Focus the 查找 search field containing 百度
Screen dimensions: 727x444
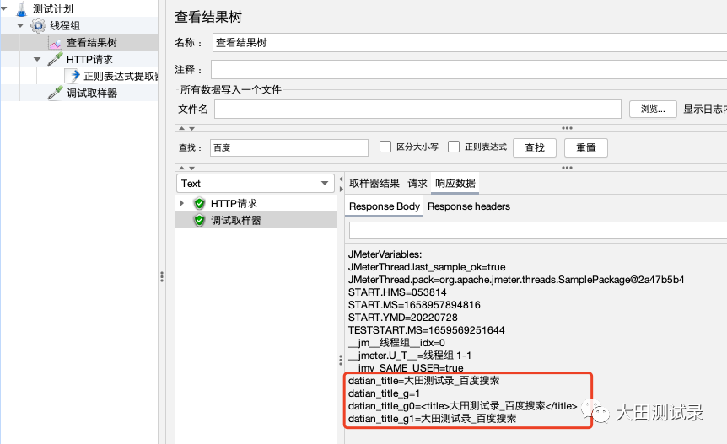pos(288,147)
